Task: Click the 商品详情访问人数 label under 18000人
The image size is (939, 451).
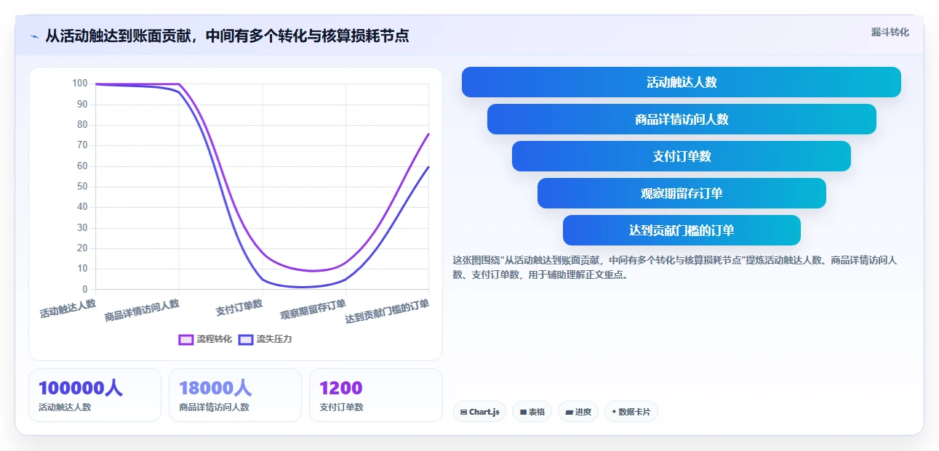Action: [x=214, y=407]
